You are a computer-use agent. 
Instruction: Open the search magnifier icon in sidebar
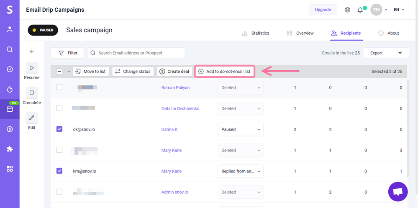(10, 49)
